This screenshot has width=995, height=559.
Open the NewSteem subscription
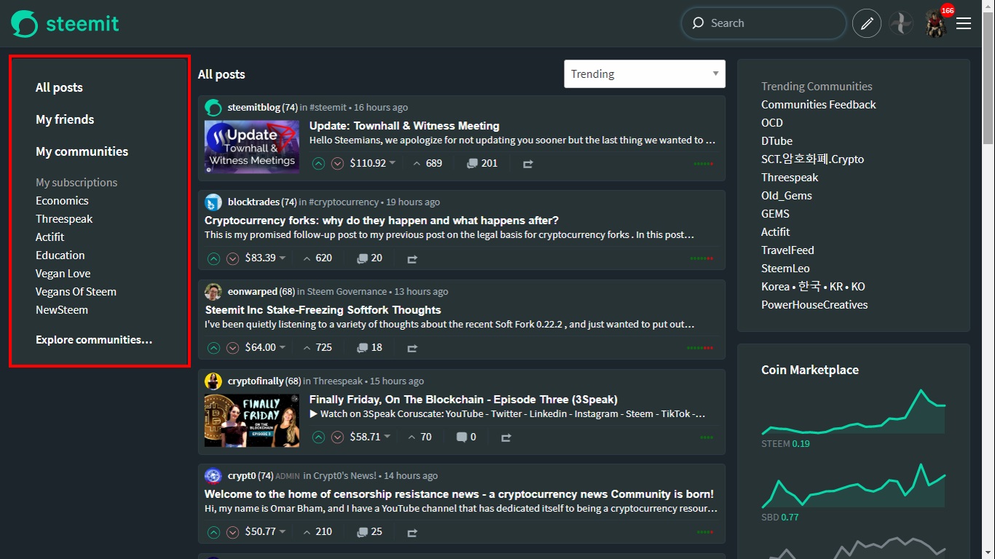click(62, 310)
